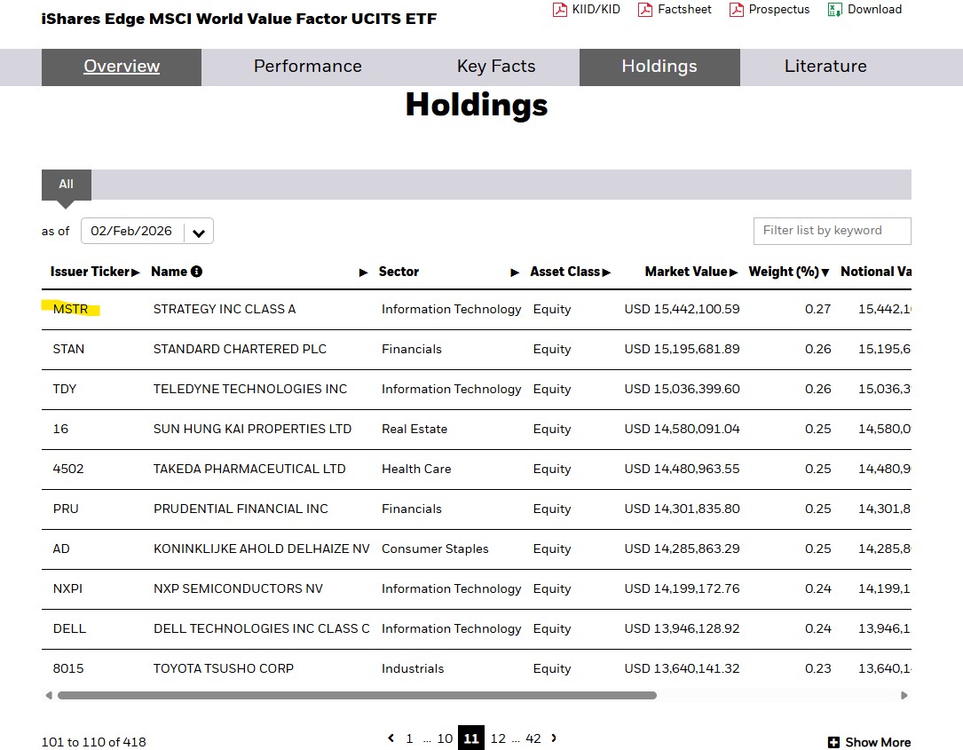
Task: Download holdings spreadsheet via Download link
Action: [864, 9]
